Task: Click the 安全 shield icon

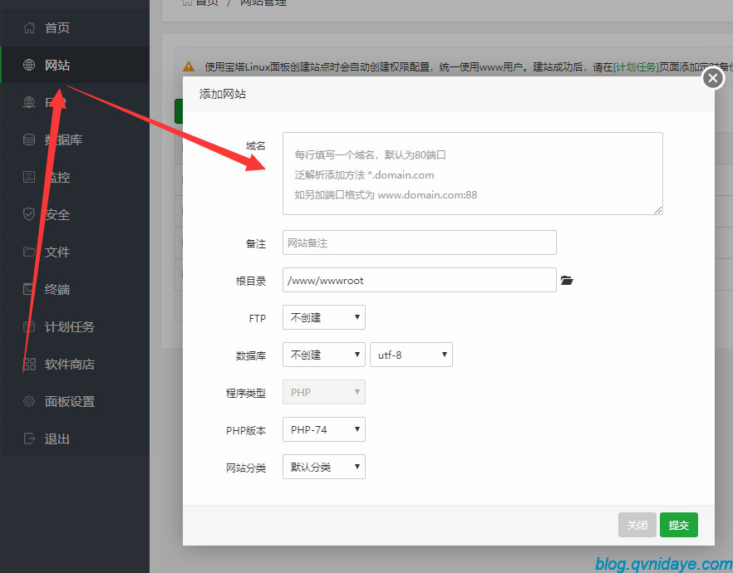Action: [29, 214]
